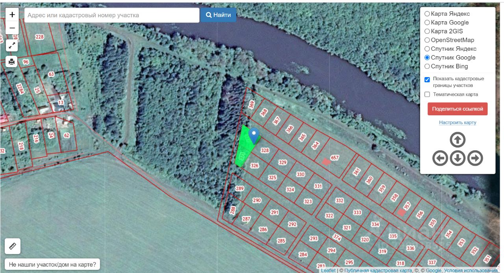Open Публичная кадастровая карта link
The width and height of the screenshot is (504, 273).
tap(378, 270)
